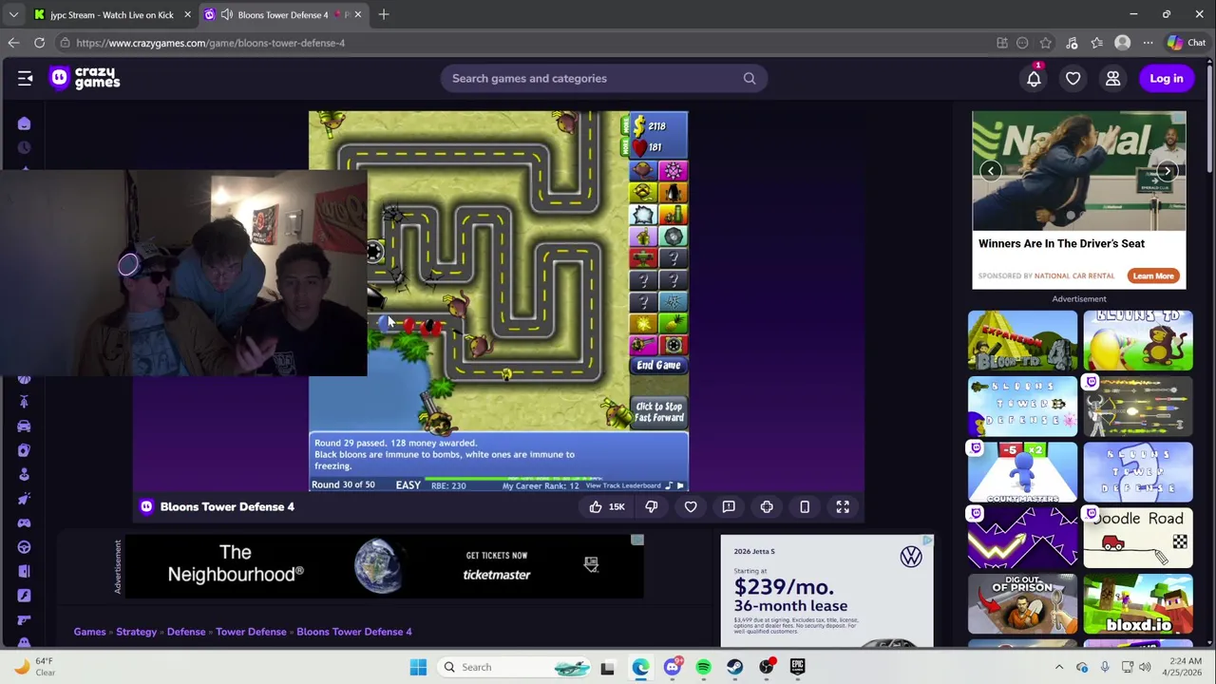Switch to Bloons Tower Defense 4 tab
The image size is (1216, 684).
[x=282, y=14]
